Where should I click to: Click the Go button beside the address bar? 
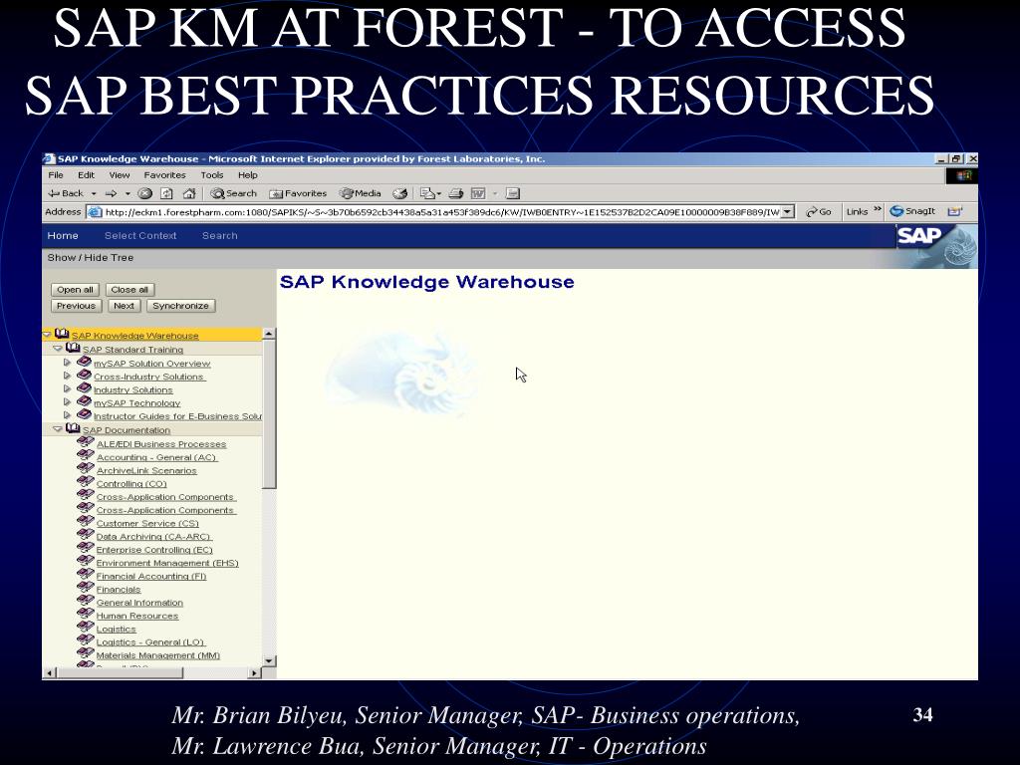819,212
